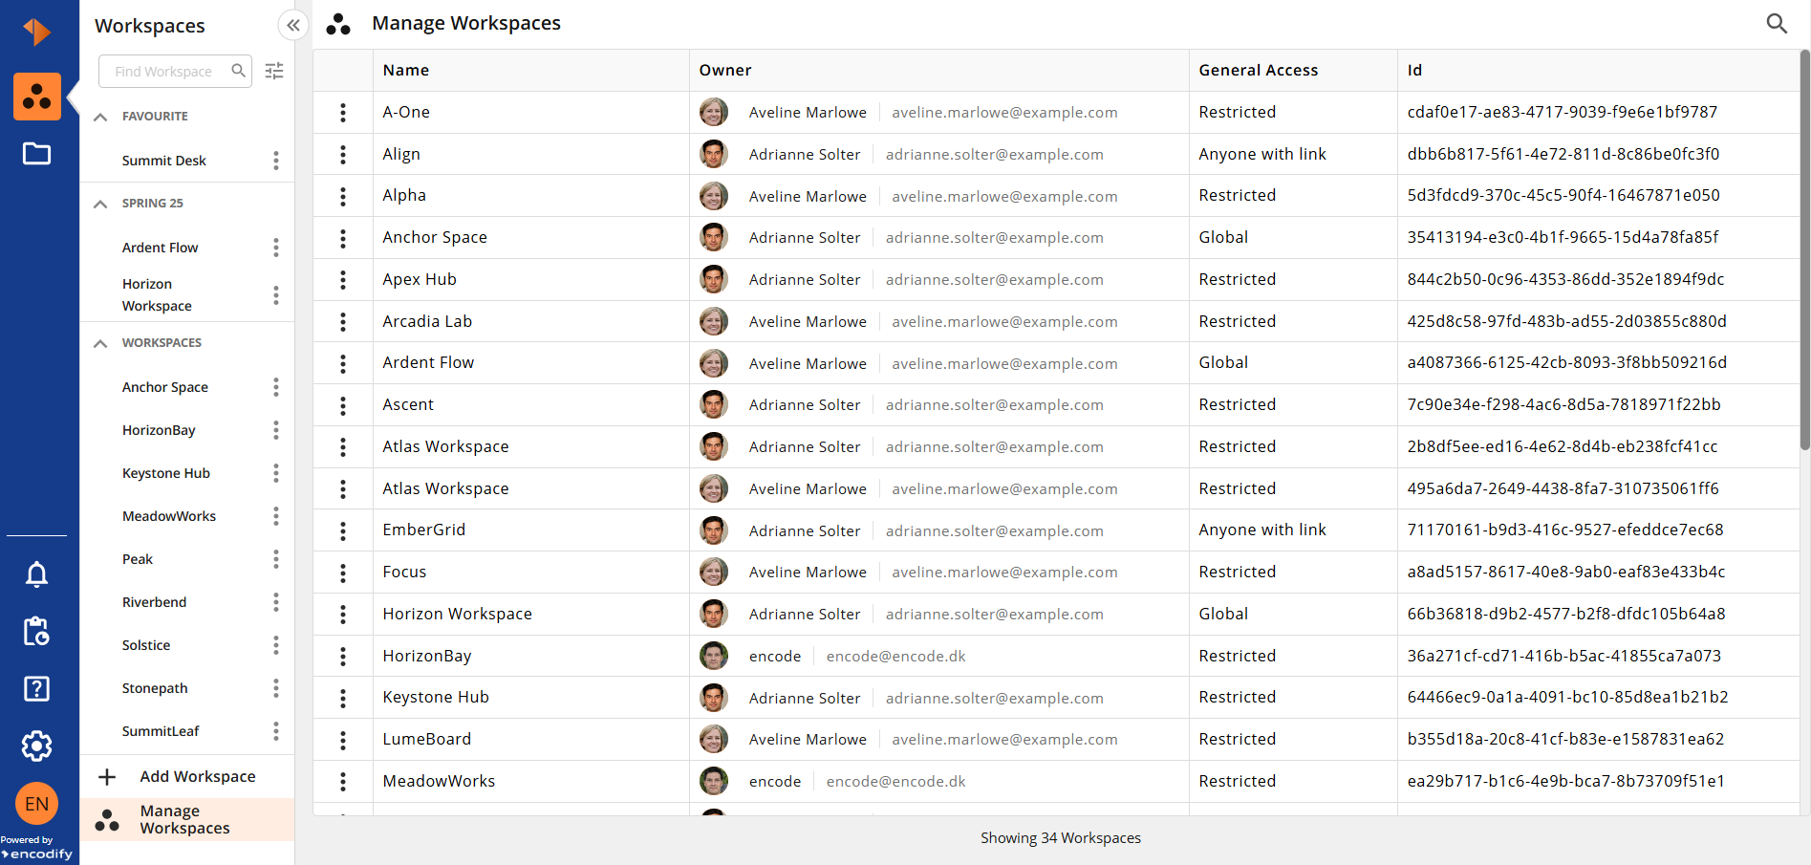Open notifications bell icon
This screenshot has width=1811, height=865.
coord(37,574)
